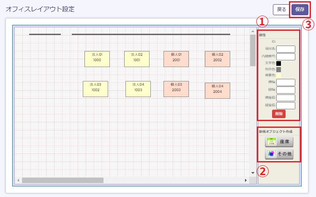316x197 pixels.
Task: Select the 法人01 seat on the layout
Action: (x=97, y=59)
